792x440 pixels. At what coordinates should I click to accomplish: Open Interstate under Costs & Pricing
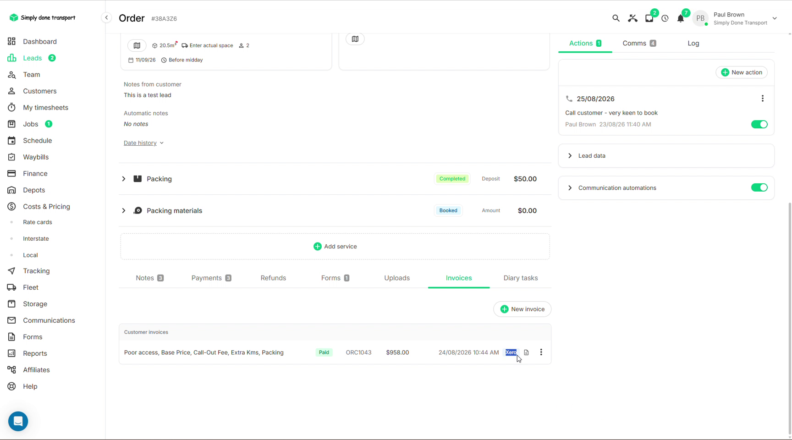tap(36, 239)
